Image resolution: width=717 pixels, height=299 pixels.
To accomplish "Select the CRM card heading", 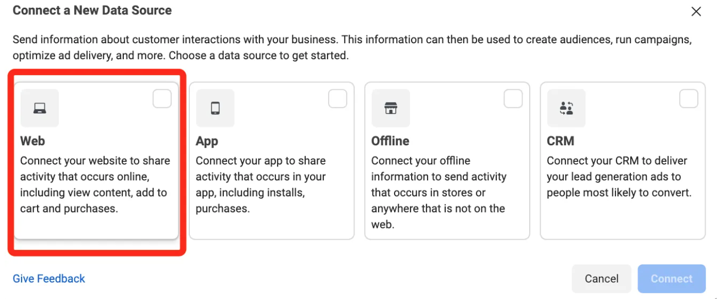I will coord(560,141).
